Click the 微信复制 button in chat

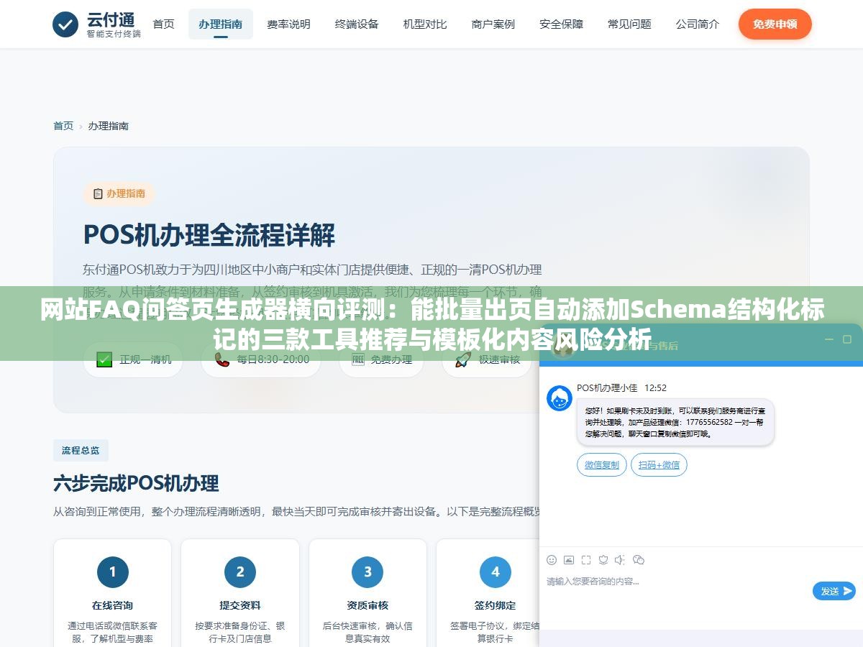click(602, 465)
